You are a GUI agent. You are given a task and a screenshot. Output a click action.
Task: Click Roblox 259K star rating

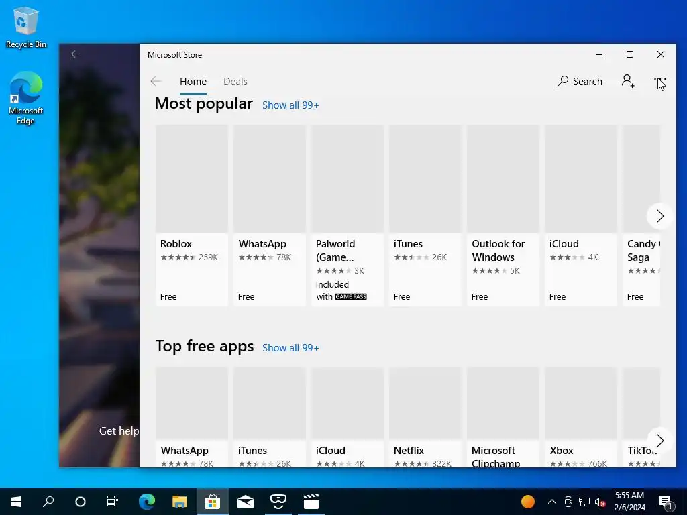pos(189,257)
